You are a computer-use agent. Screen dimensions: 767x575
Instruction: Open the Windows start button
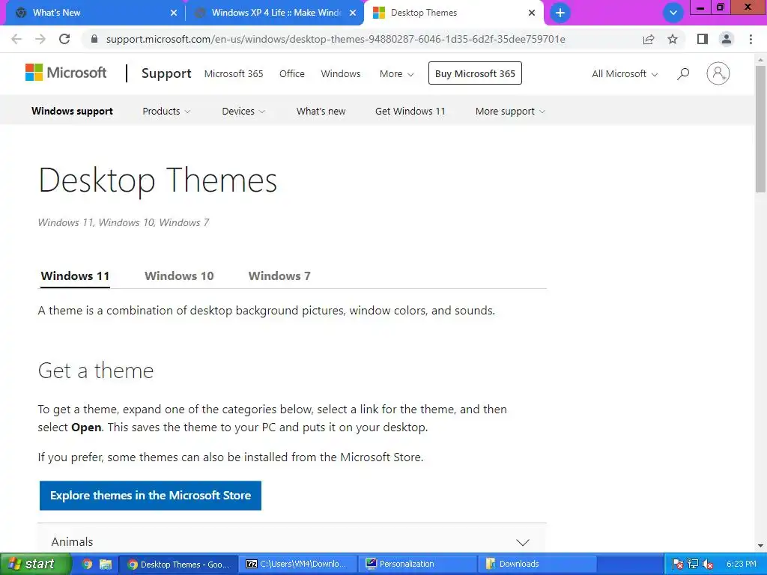(x=35, y=564)
